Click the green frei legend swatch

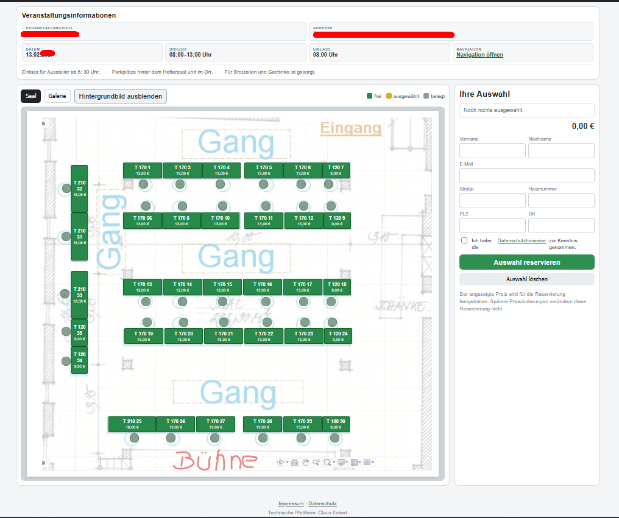click(369, 96)
